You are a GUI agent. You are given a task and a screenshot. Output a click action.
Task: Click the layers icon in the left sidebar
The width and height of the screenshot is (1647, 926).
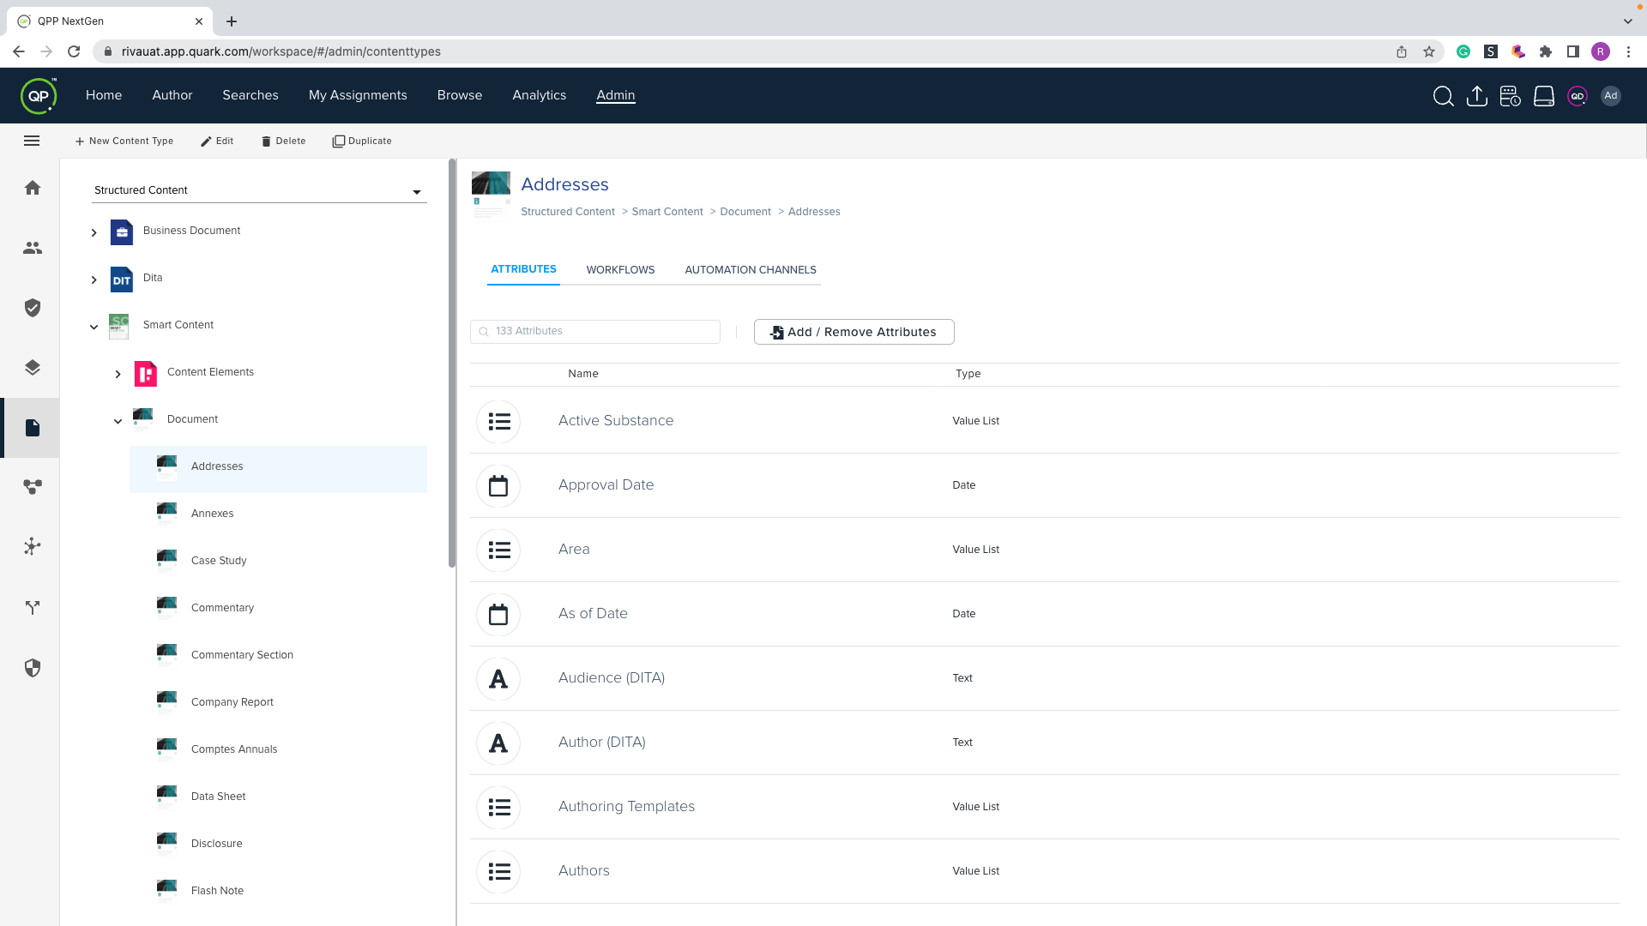(32, 367)
